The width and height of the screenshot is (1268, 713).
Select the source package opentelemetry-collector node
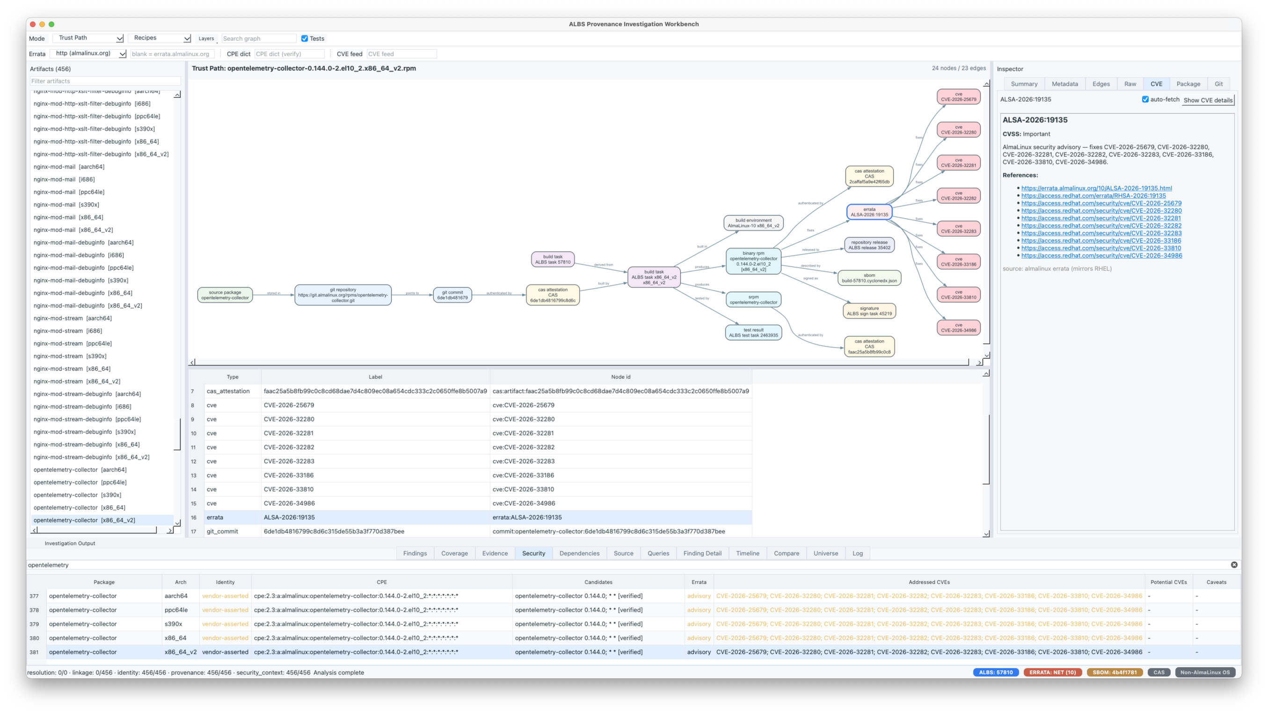point(225,295)
